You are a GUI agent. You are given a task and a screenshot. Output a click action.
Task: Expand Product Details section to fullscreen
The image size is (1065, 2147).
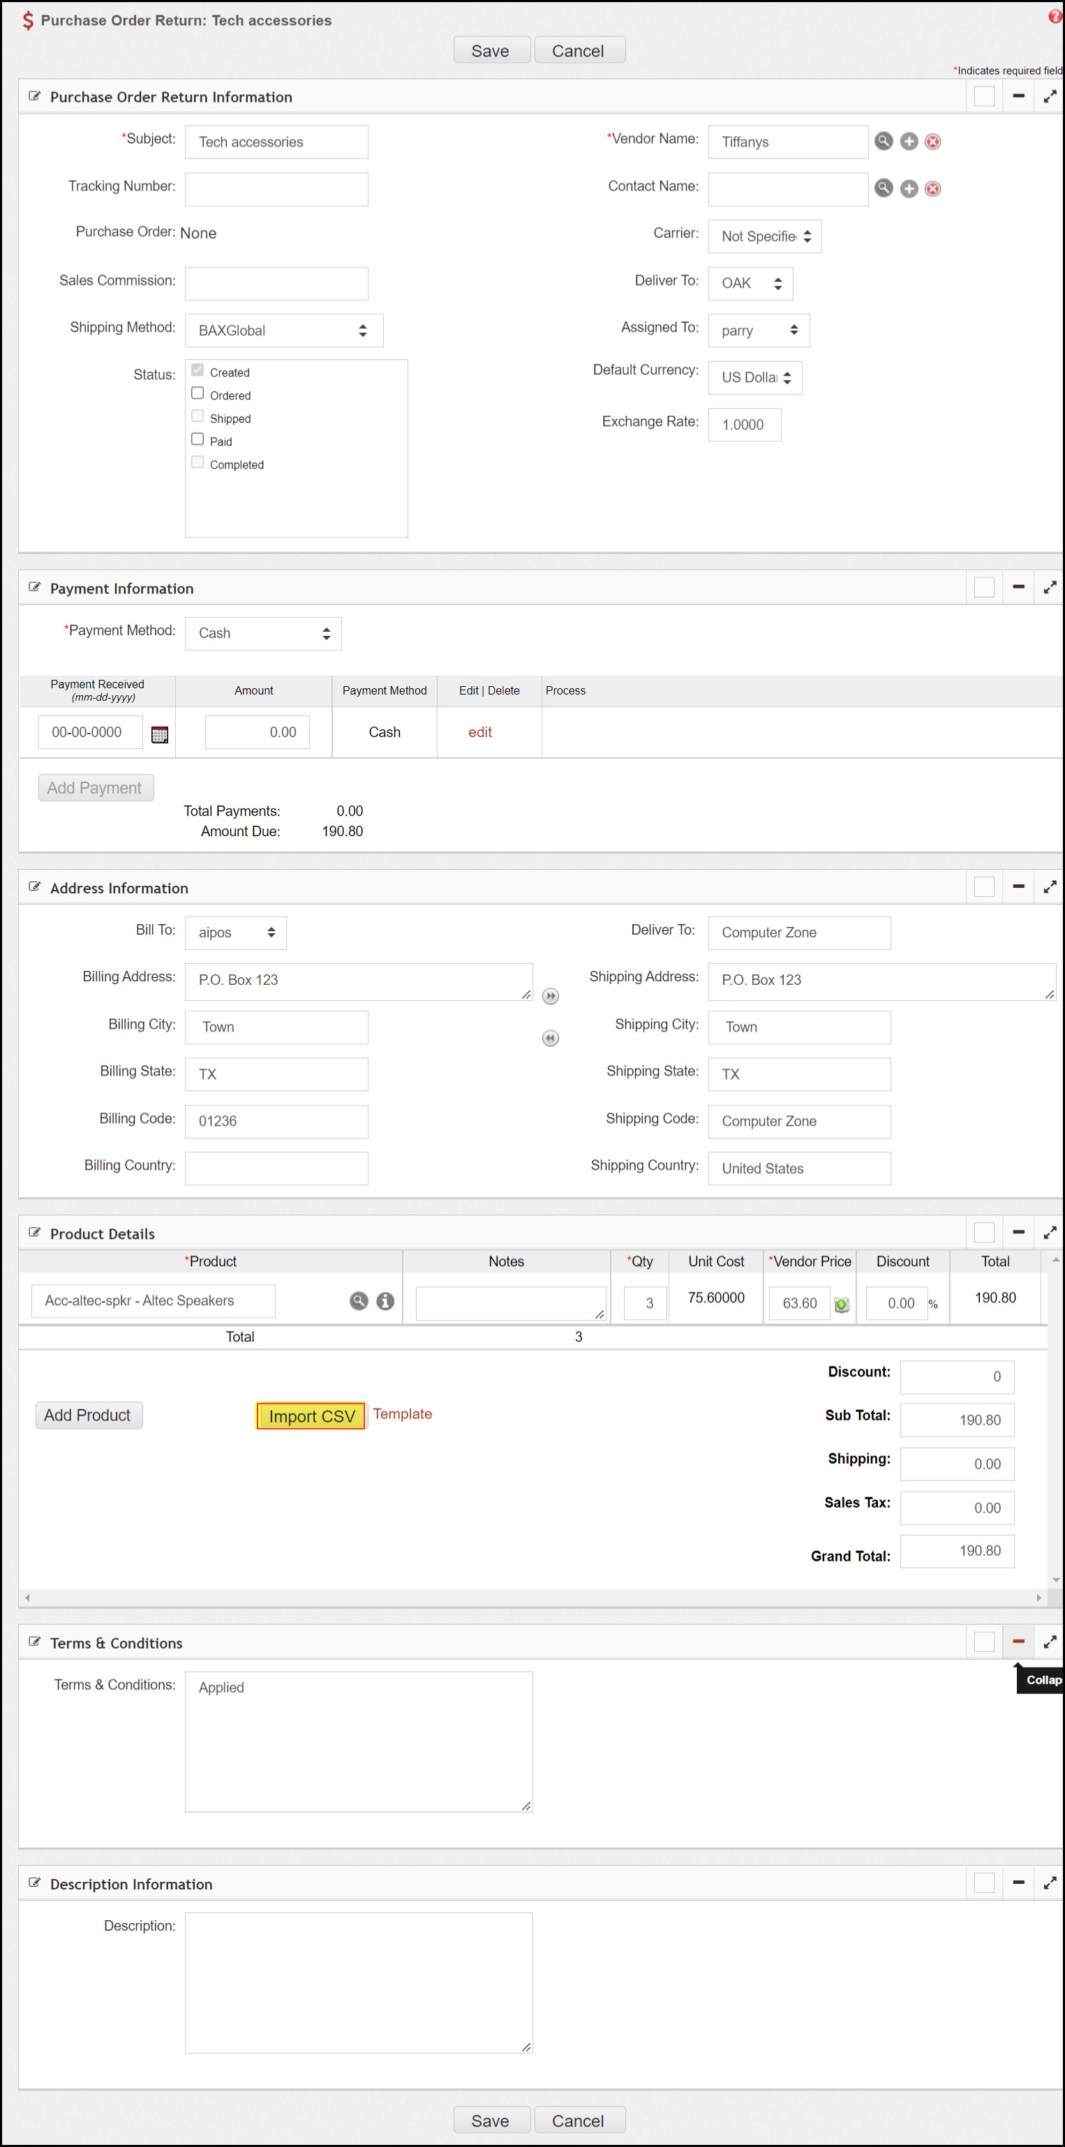tap(1050, 1233)
